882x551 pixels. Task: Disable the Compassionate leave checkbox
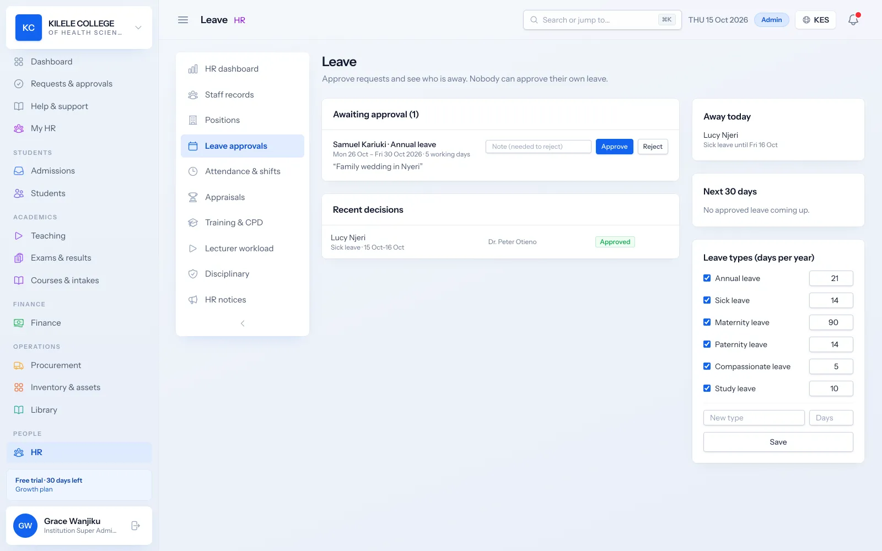tap(707, 366)
